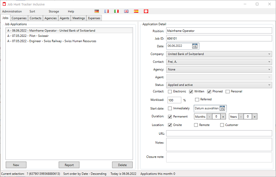Decrease the Months duration value
Image resolution: width=276 pixels, height=177 pixels.
click(x=209, y=116)
